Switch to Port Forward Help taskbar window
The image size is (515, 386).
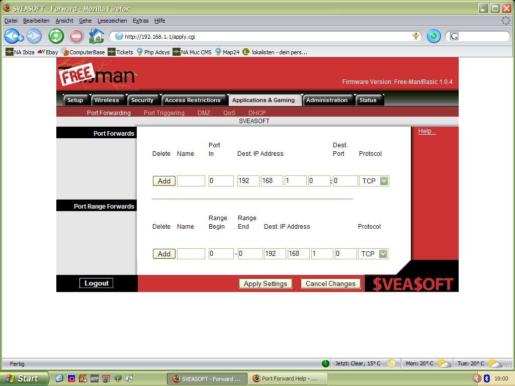click(x=287, y=378)
